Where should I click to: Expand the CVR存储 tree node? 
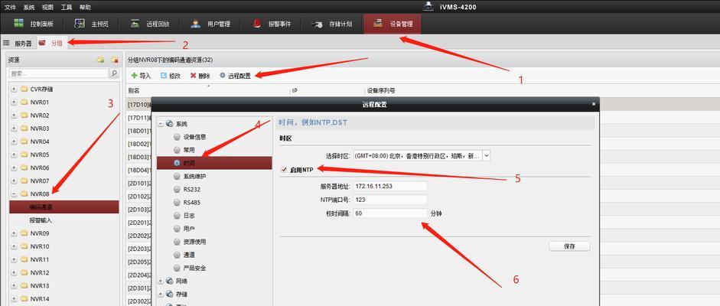pyautogui.click(x=14, y=89)
